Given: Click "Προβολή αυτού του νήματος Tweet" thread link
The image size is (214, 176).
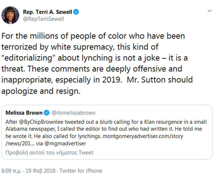Looking at the screenshot, I should tap(49, 152).
